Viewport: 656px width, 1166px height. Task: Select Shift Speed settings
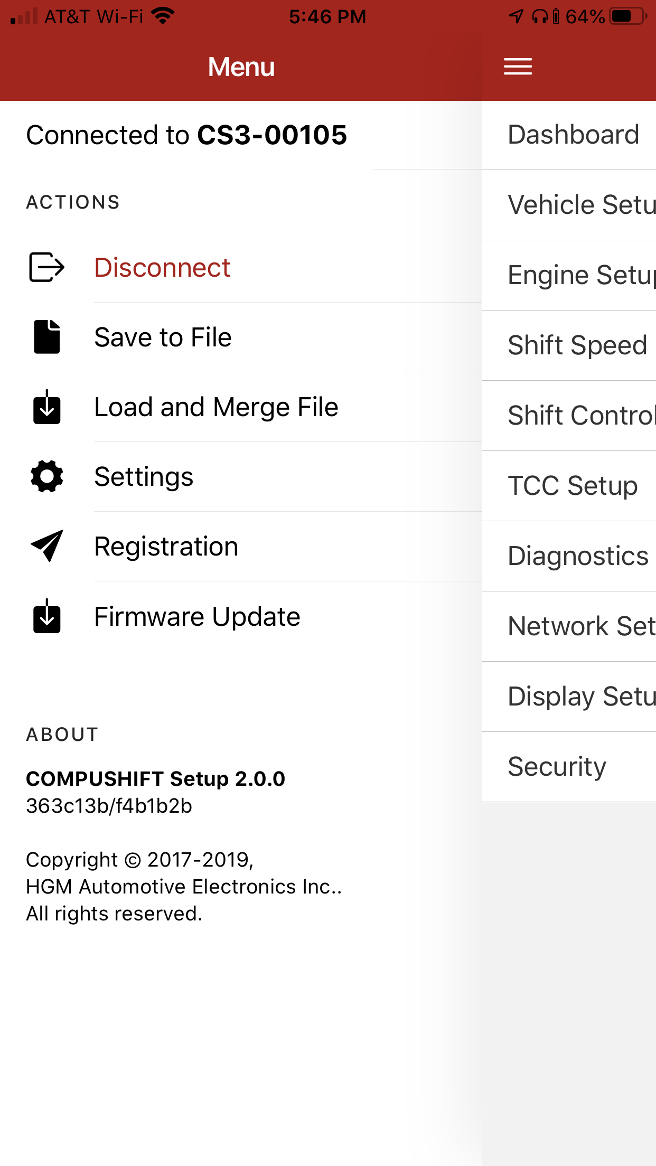(577, 345)
